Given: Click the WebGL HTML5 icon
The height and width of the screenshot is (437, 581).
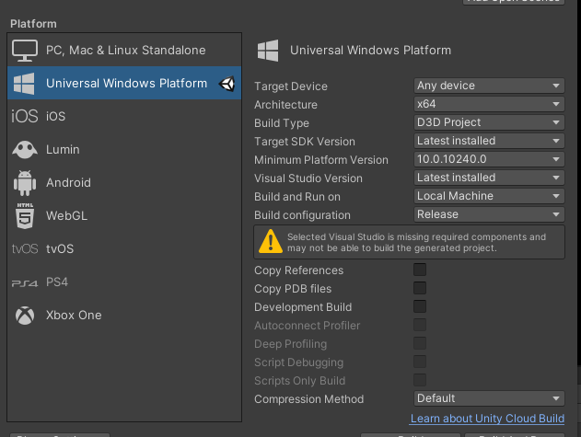Looking at the screenshot, I should 25,216.
